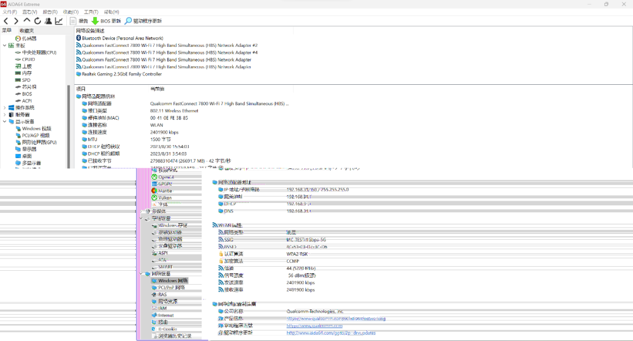The image size is (633, 341).
Task: Select 桌面 in the tree
Action: (23, 156)
